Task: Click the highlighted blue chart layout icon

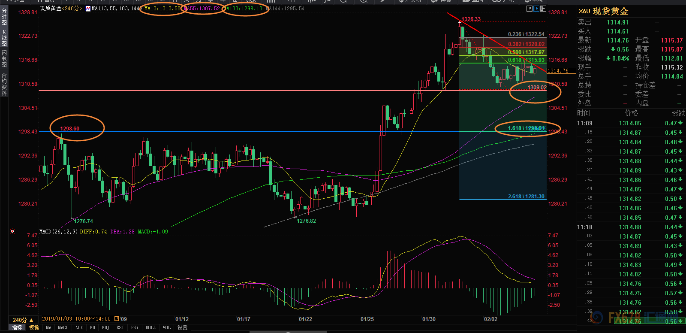Action: [x=536, y=9]
